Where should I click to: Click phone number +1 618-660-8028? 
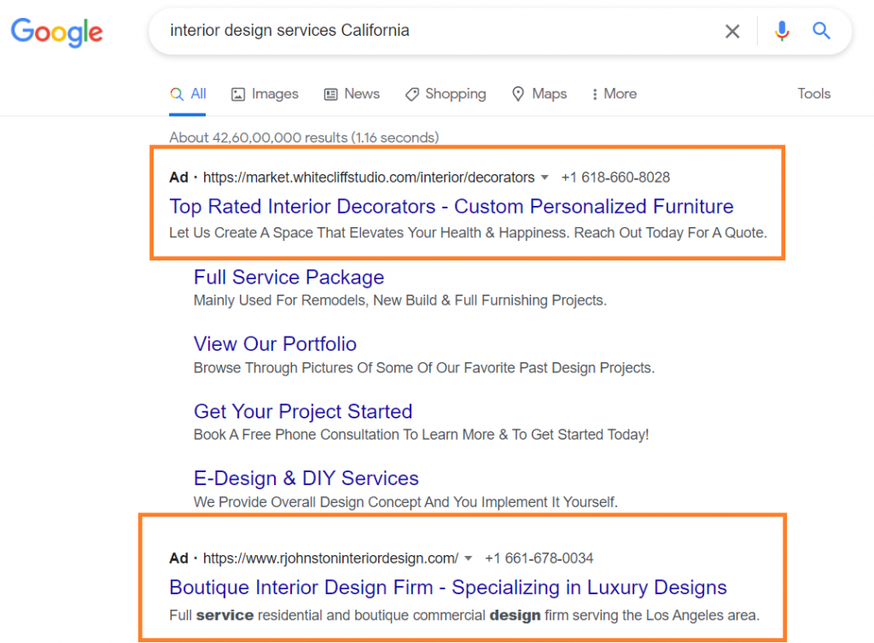coord(615,178)
